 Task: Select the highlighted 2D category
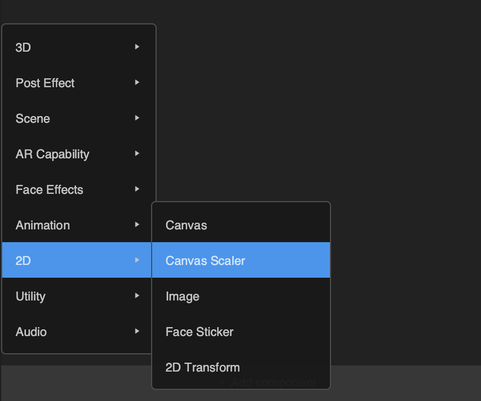tap(77, 260)
